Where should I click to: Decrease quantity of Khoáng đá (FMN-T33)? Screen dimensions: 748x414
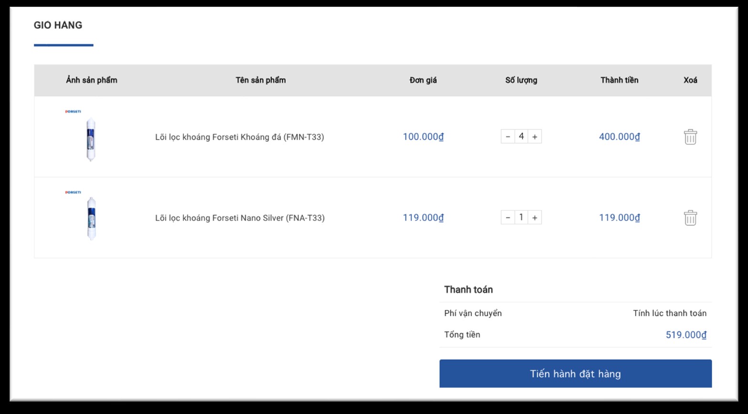pos(508,137)
